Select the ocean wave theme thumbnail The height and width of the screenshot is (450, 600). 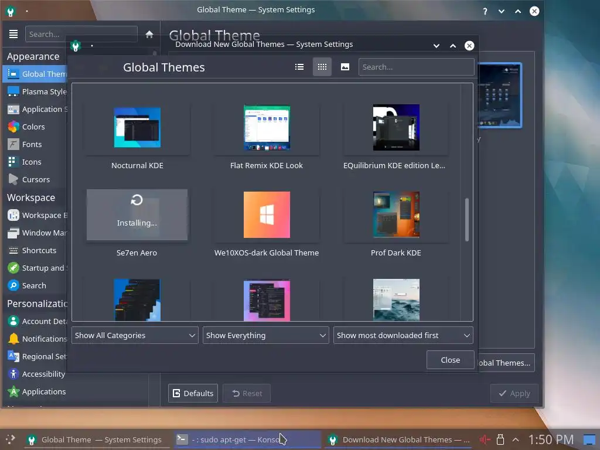click(396, 299)
